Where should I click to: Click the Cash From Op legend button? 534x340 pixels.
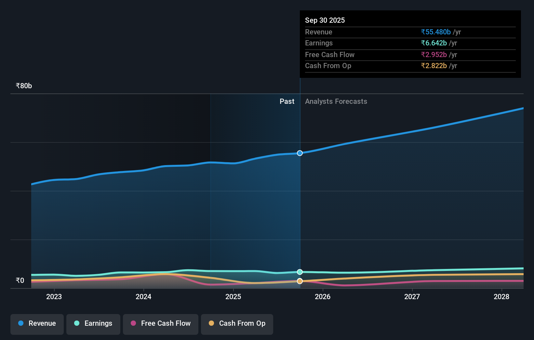pyautogui.click(x=237, y=323)
